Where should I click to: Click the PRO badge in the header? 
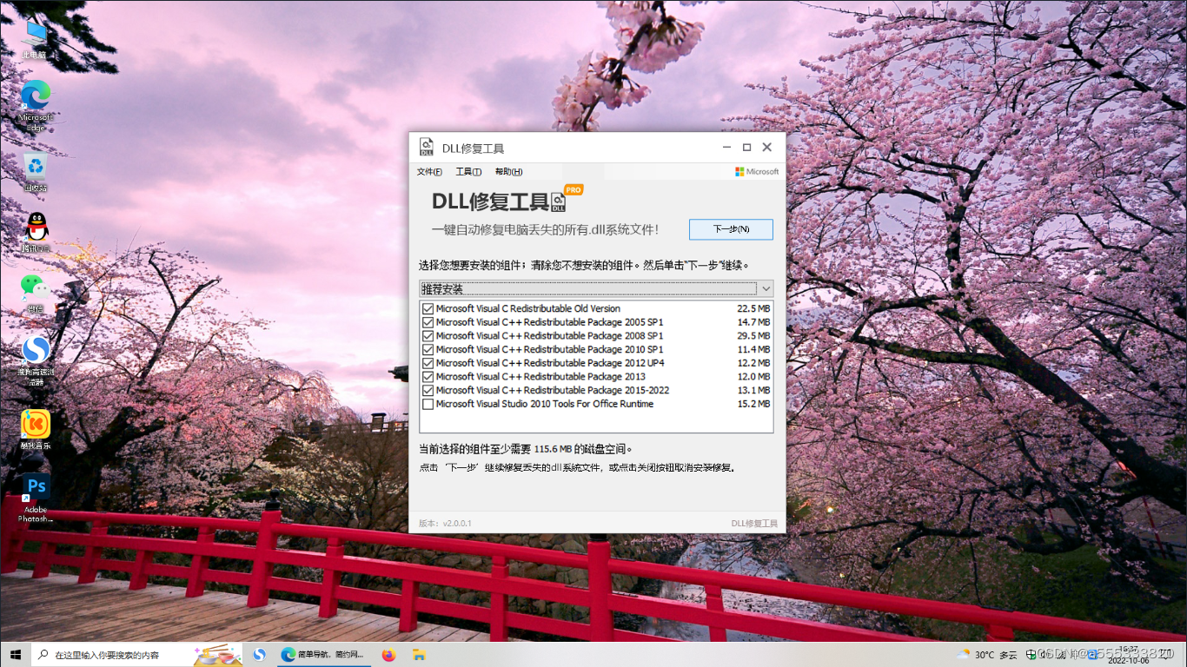click(574, 189)
